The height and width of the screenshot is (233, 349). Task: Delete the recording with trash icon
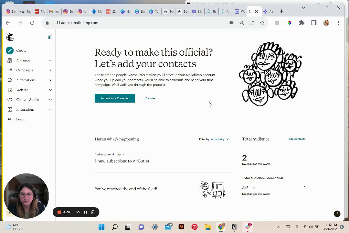(93, 212)
